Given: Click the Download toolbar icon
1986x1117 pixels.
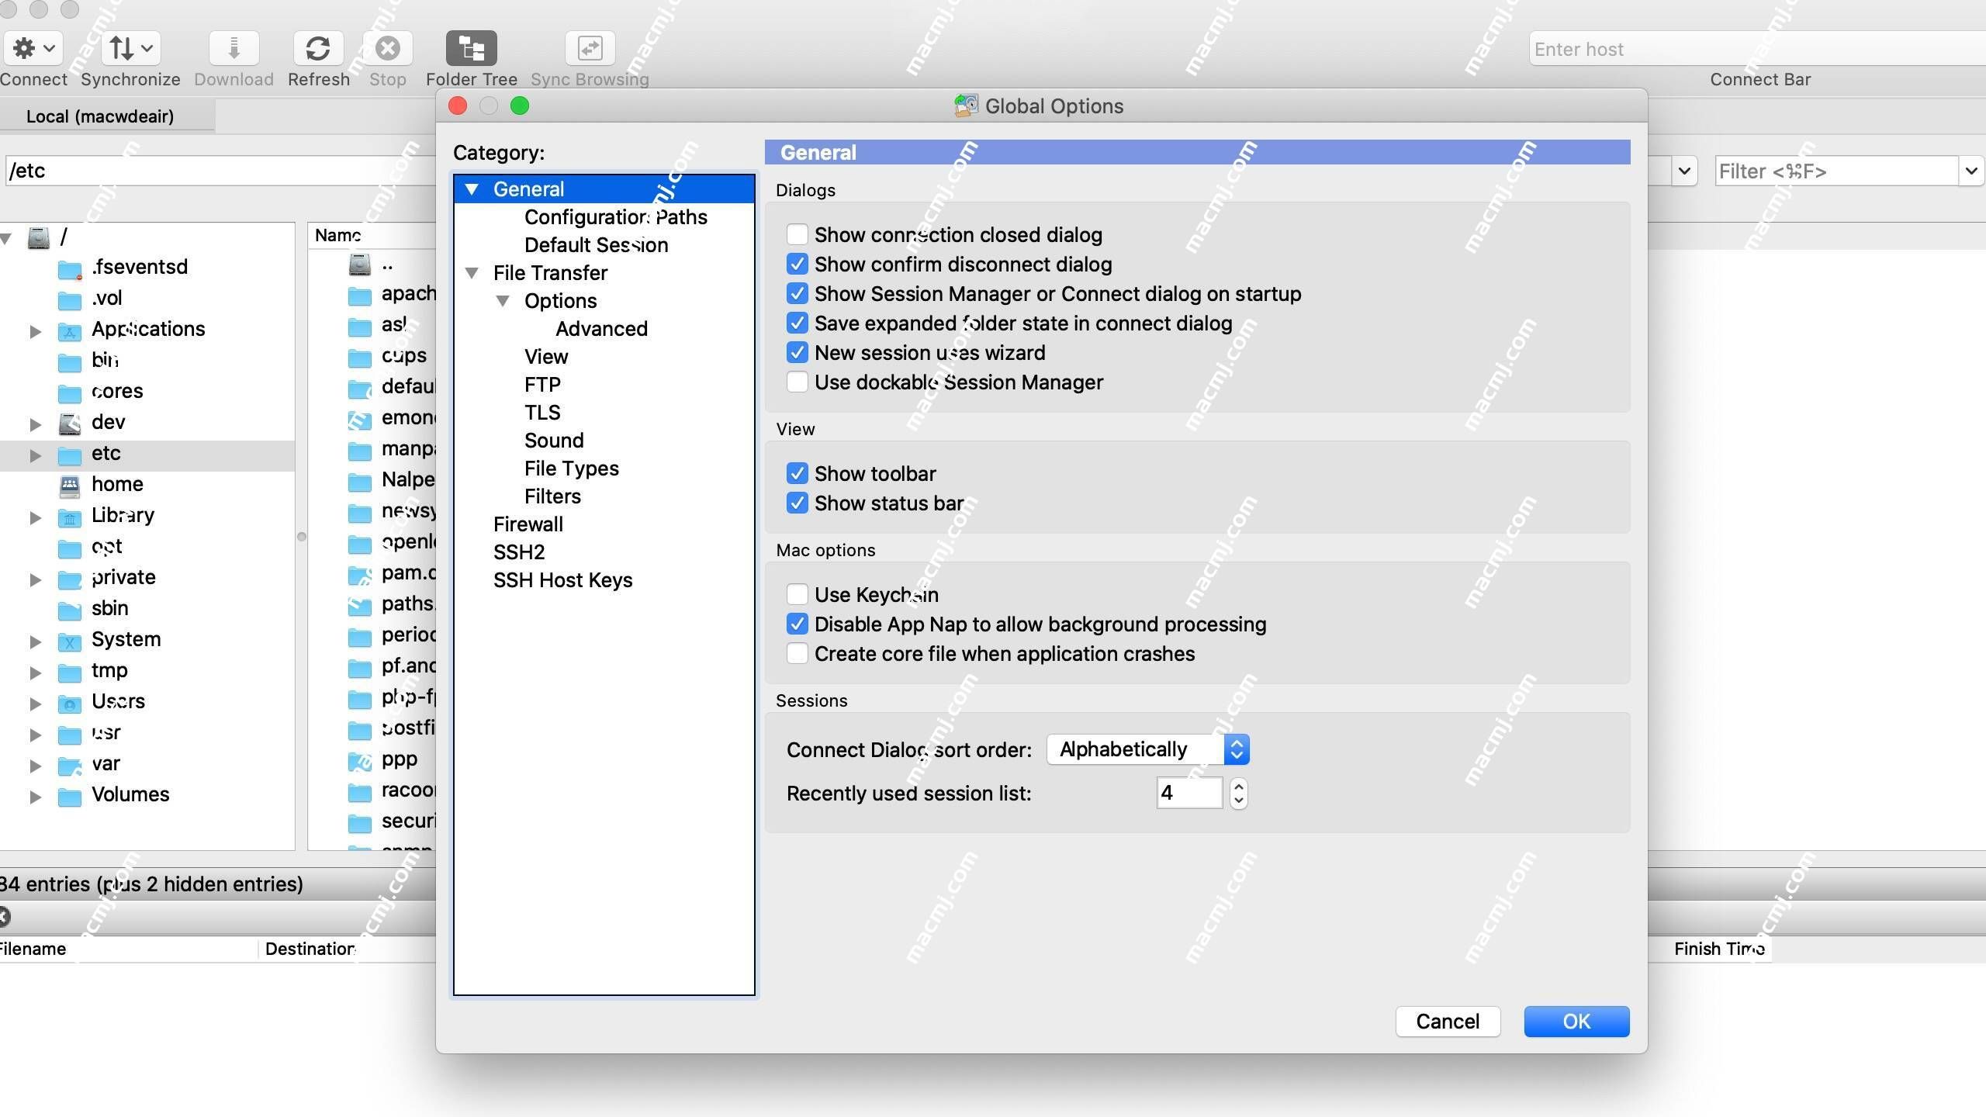Looking at the screenshot, I should point(234,48).
